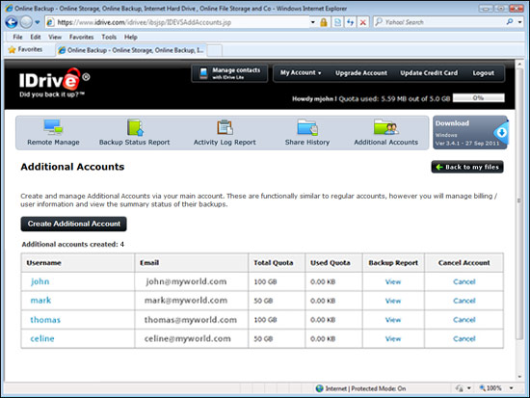Cancel the celine account

coord(464,338)
